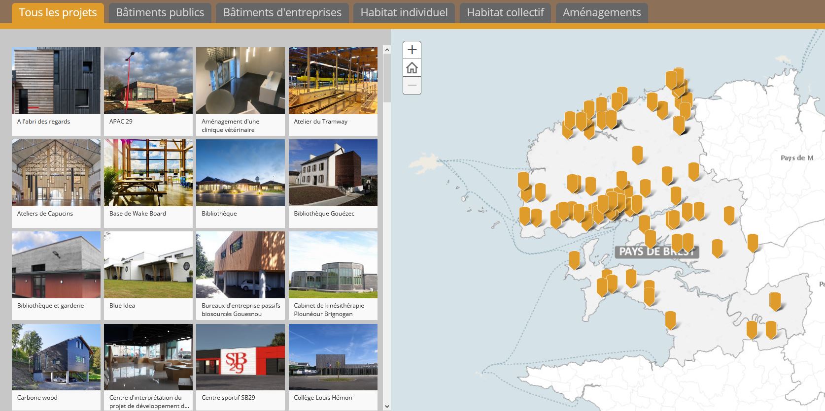The width and height of the screenshot is (825, 411).
Task: Click the Collège Louis Hémon link
Action: (x=323, y=398)
